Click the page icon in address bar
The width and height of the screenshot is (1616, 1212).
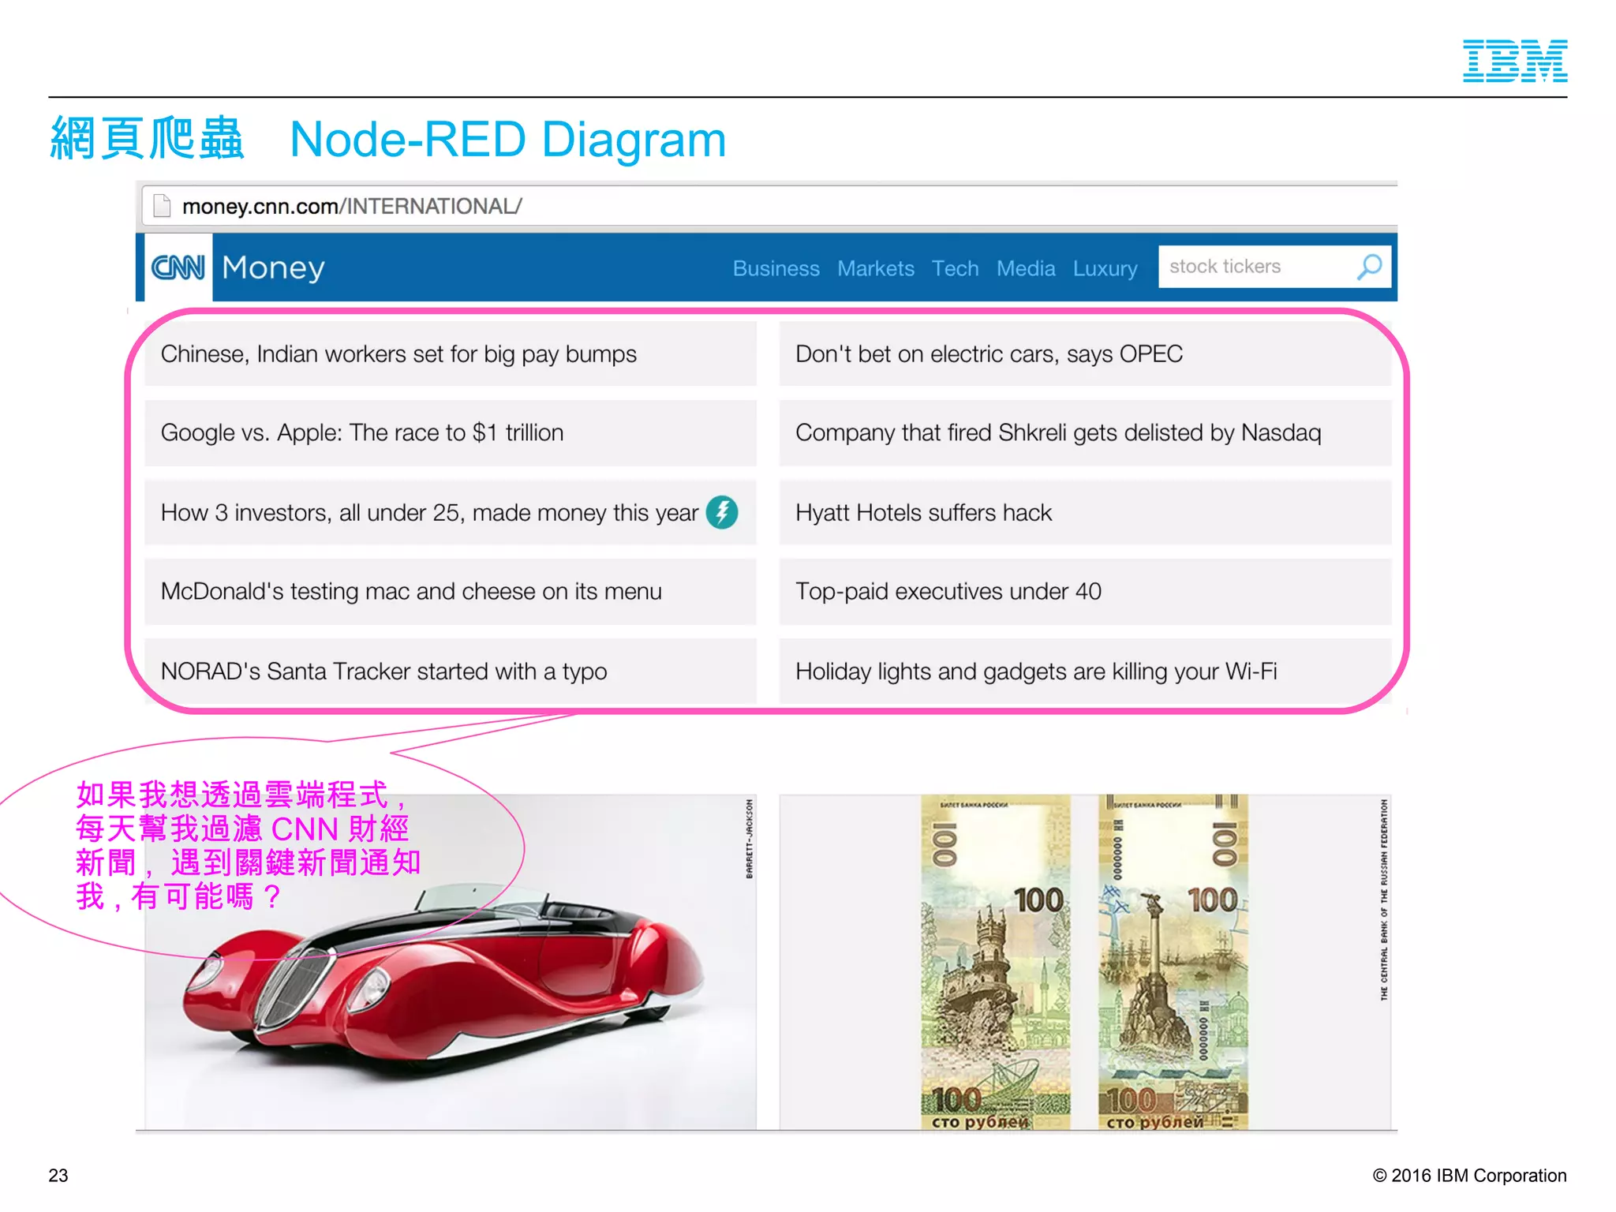point(162,206)
